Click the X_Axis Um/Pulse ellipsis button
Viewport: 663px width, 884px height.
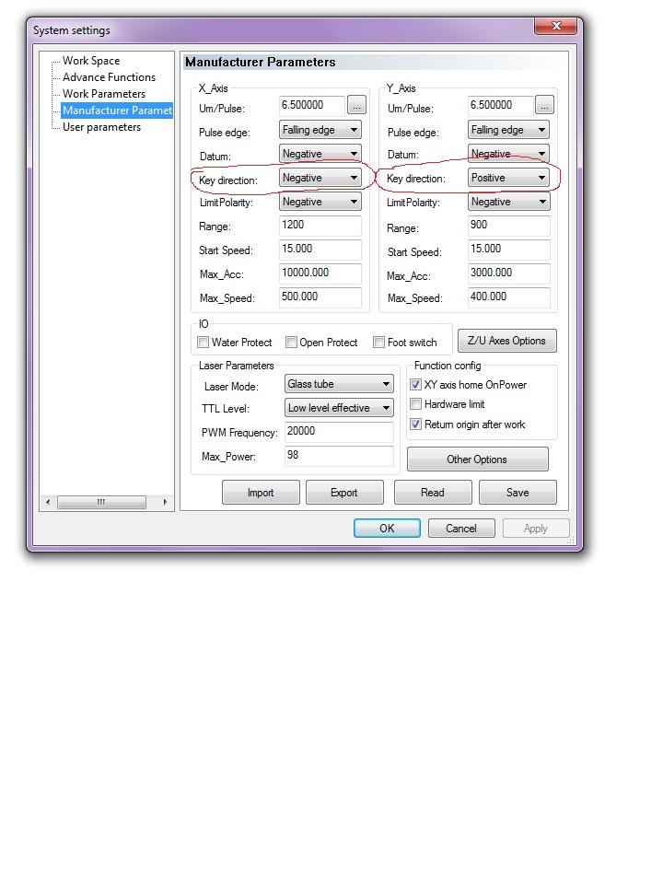tap(356, 106)
